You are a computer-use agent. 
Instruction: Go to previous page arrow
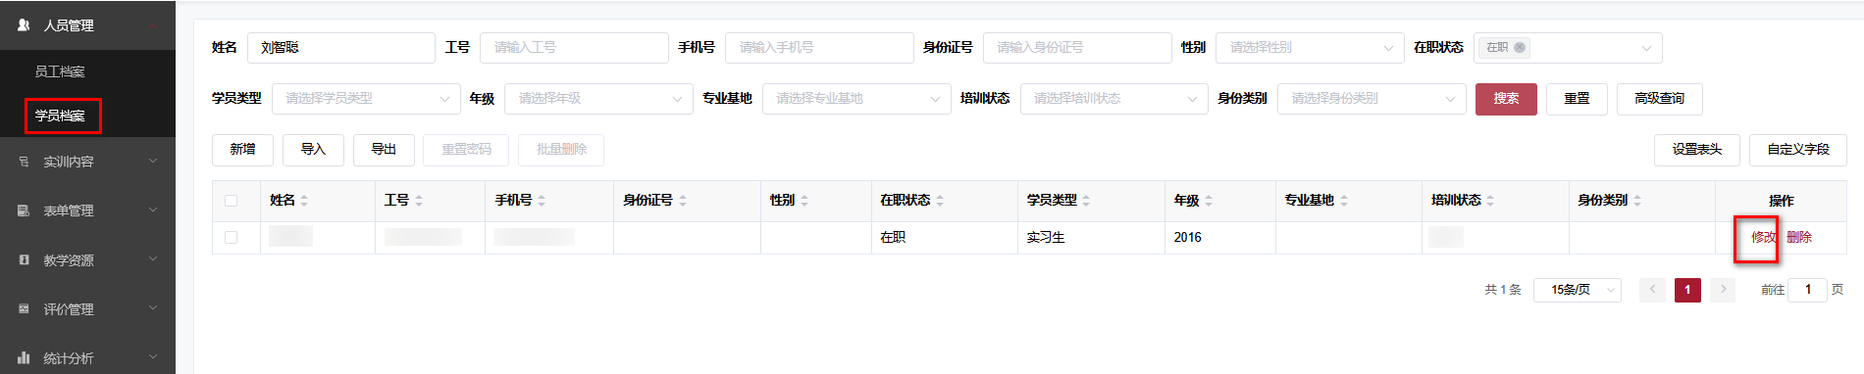tap(1652, 290)
